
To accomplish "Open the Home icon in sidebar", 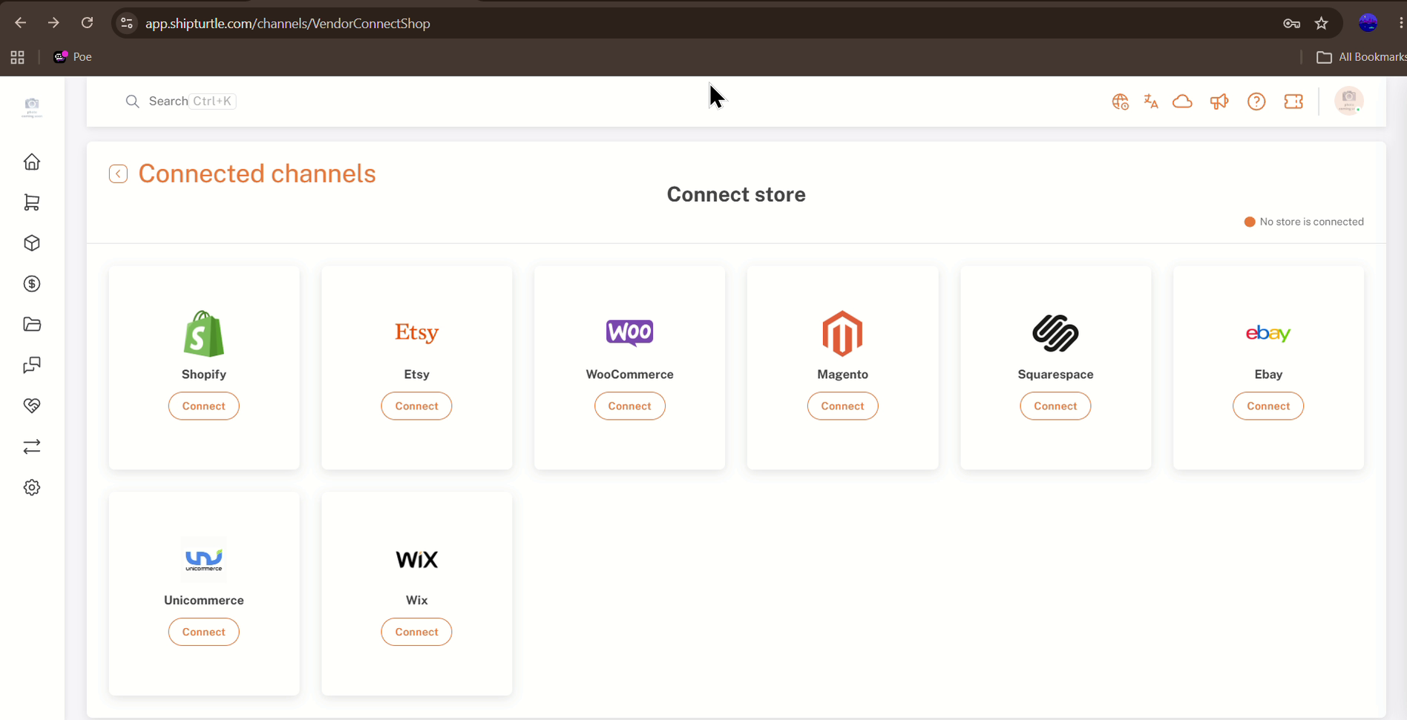I will point(32,162).
